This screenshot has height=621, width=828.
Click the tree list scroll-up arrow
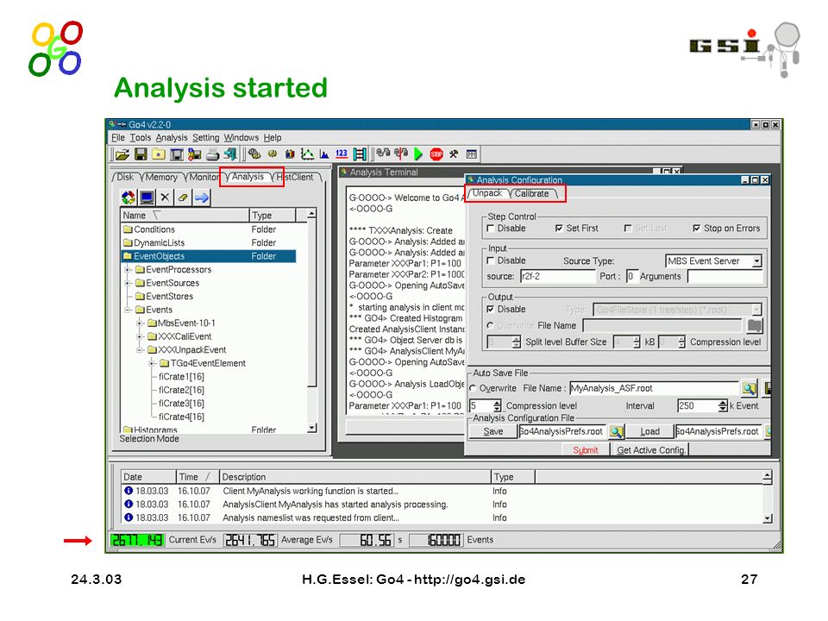312,214
